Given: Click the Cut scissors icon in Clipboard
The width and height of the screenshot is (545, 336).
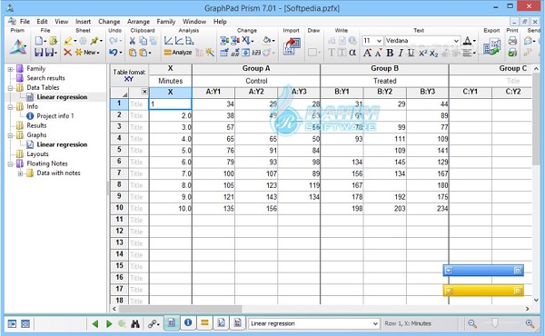Looking at the screenshot, I should click(x=132, y=41).
